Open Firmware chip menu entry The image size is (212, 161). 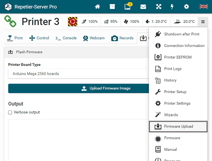178,138
